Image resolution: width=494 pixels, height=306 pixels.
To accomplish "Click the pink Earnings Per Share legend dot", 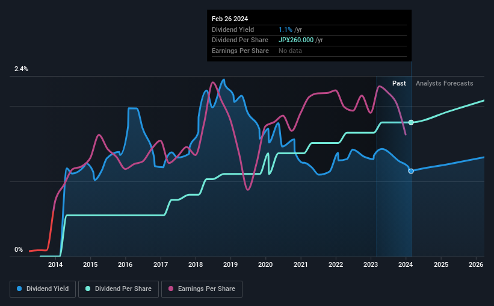I will pyautogui.click(x=171, y=289).
